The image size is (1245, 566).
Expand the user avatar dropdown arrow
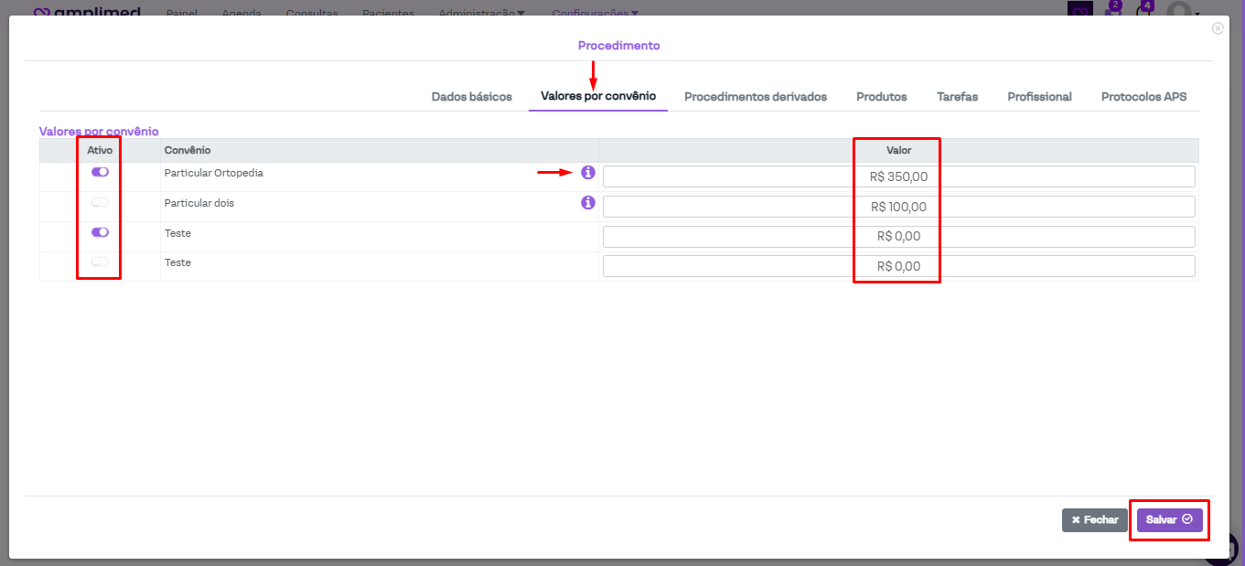click(1197, 14)
